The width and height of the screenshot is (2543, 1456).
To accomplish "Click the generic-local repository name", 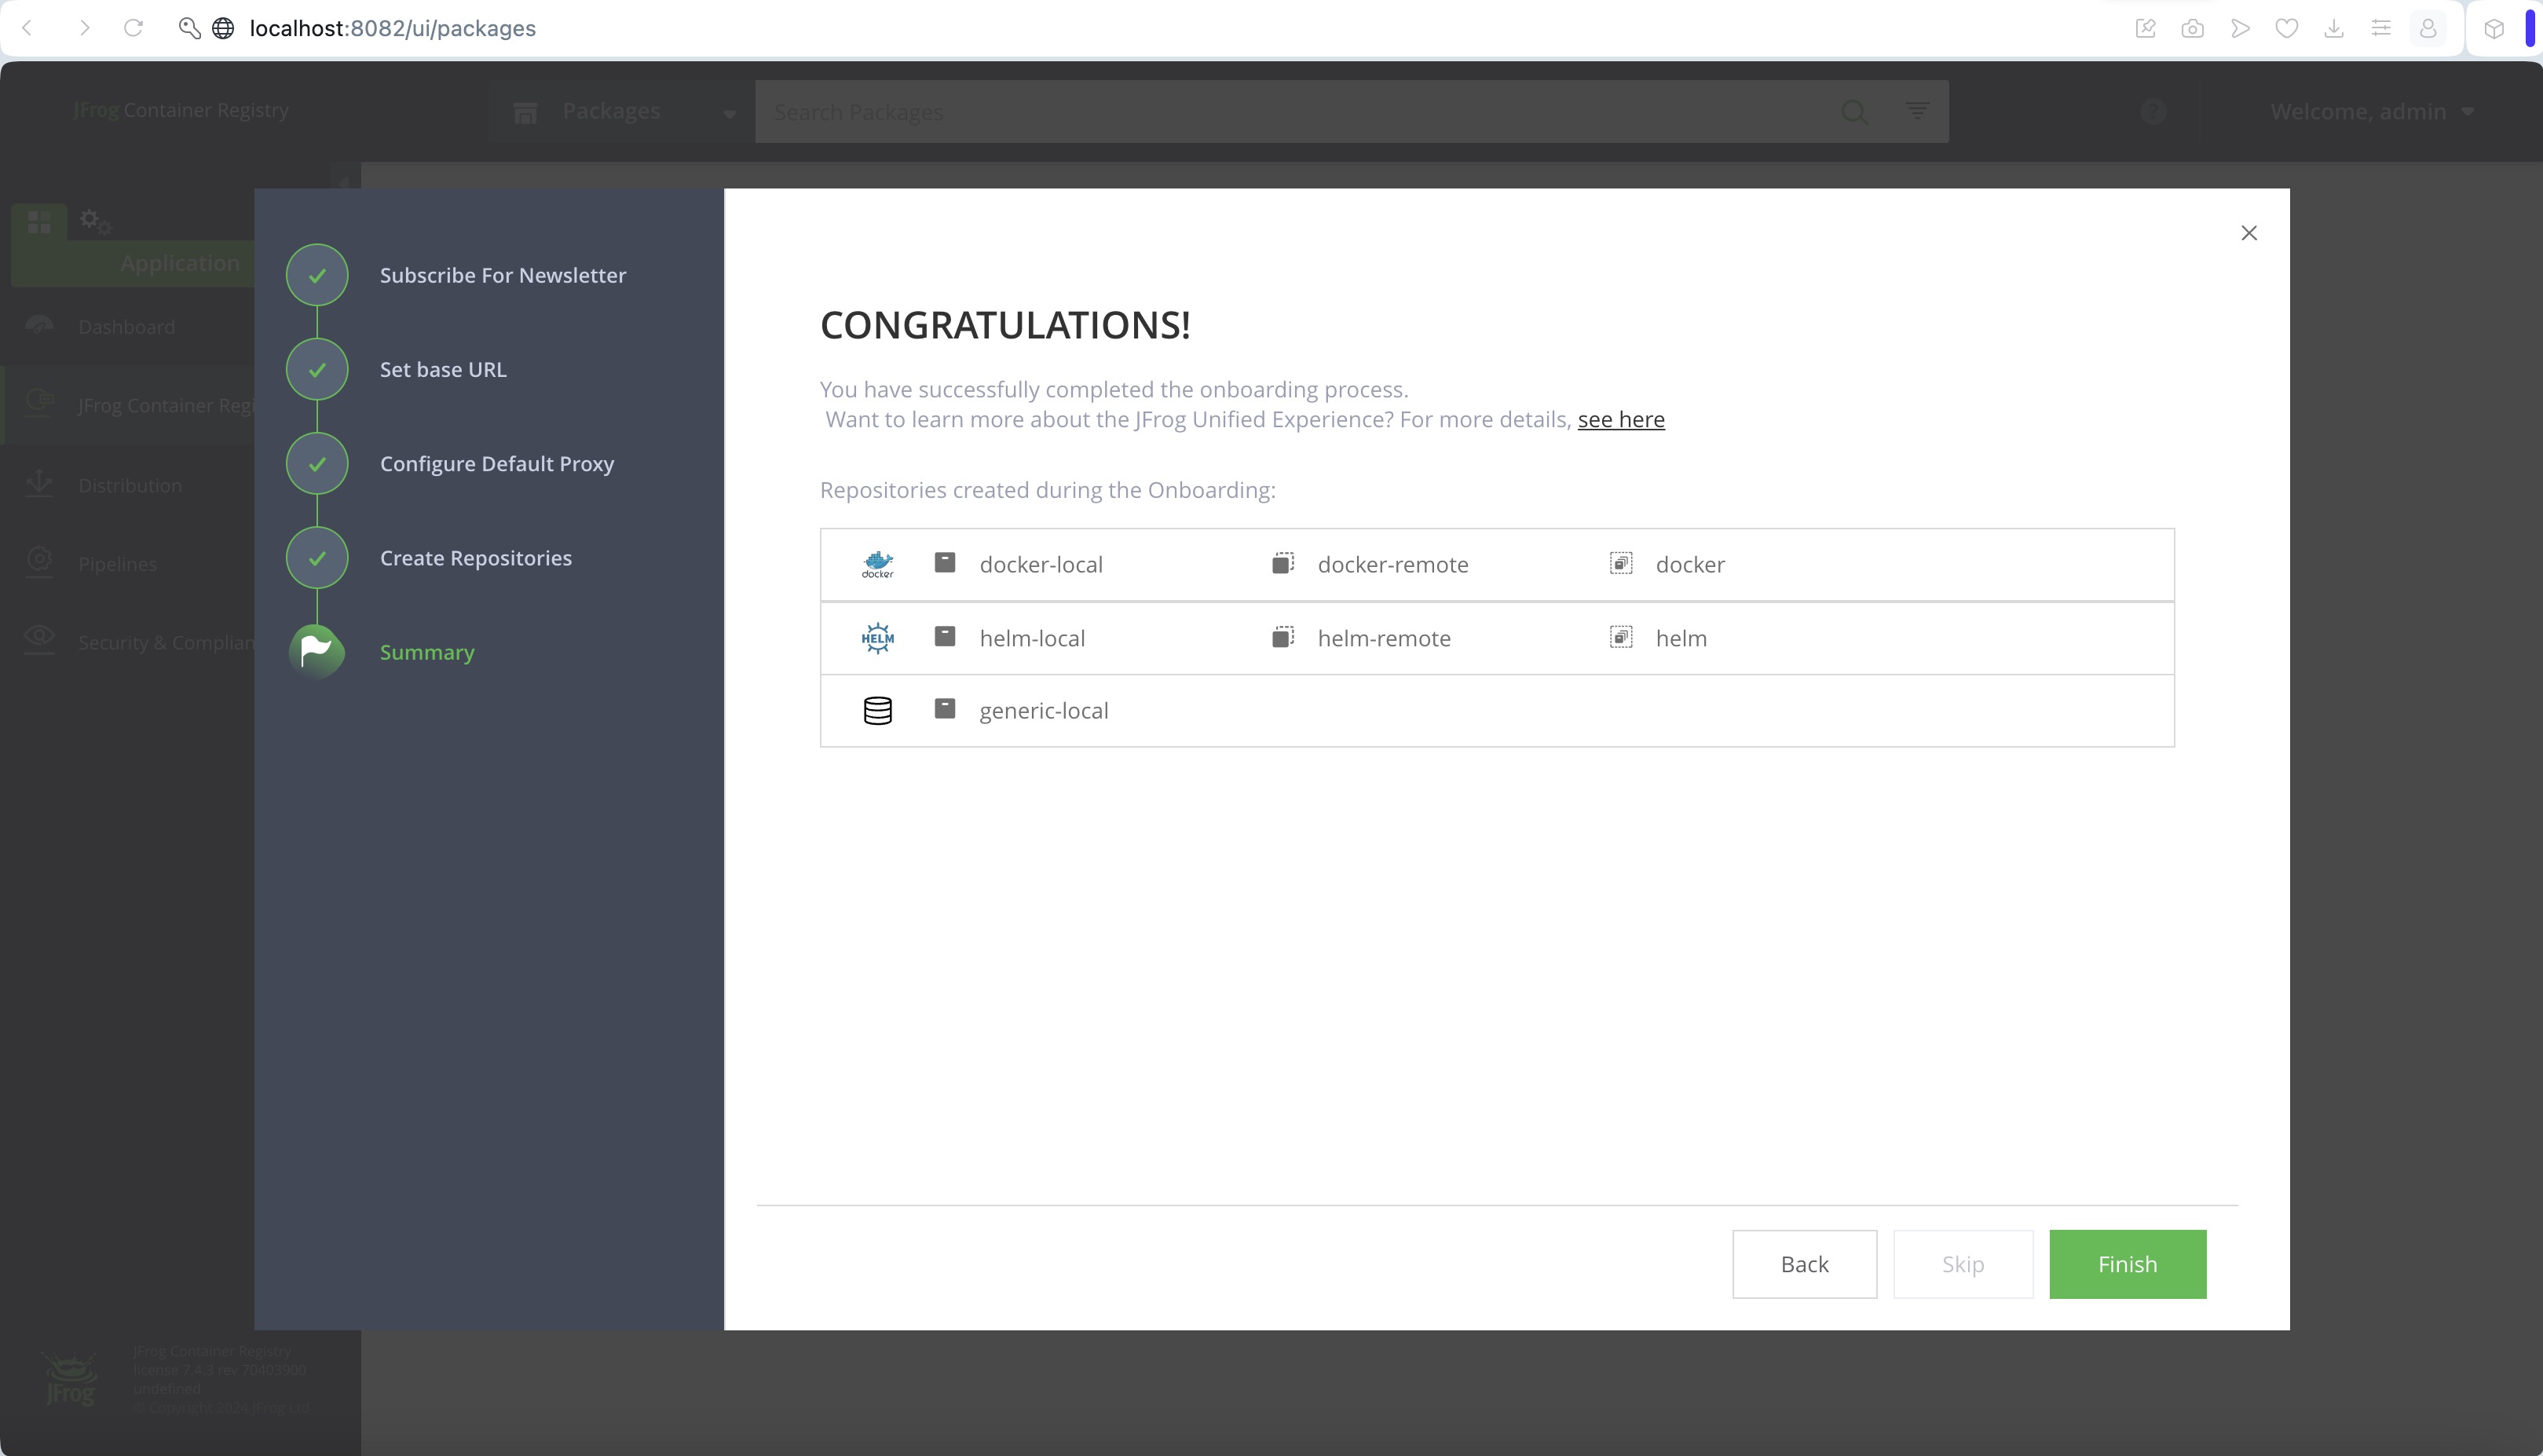I will point(1043,711).
